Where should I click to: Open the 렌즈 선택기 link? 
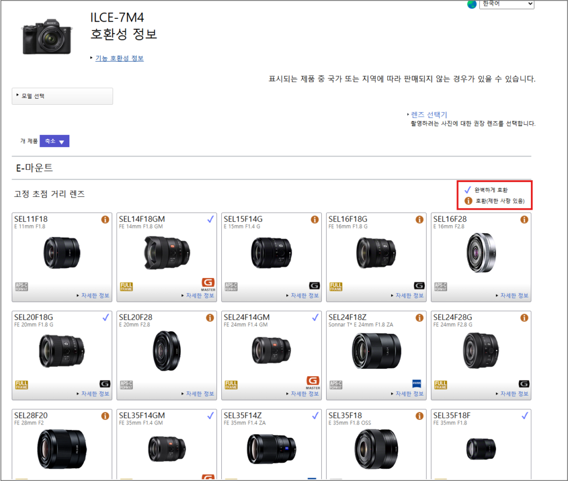point(429,114)
